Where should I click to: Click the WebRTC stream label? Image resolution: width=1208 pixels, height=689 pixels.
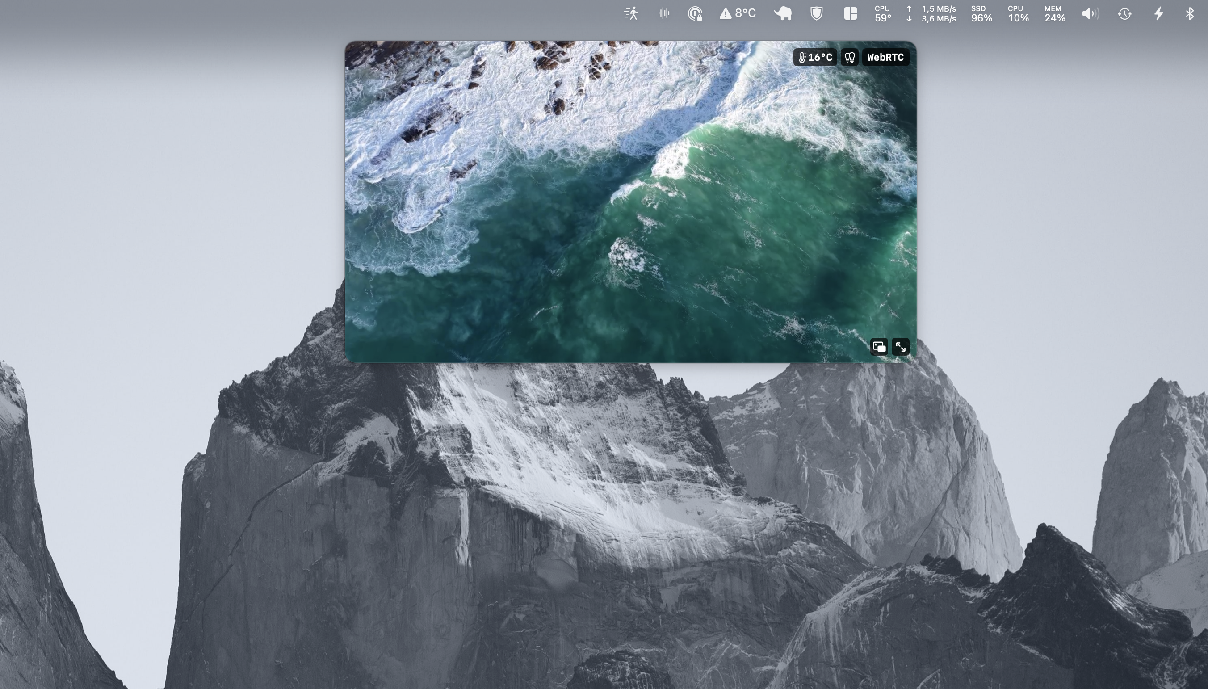[885, 57]
